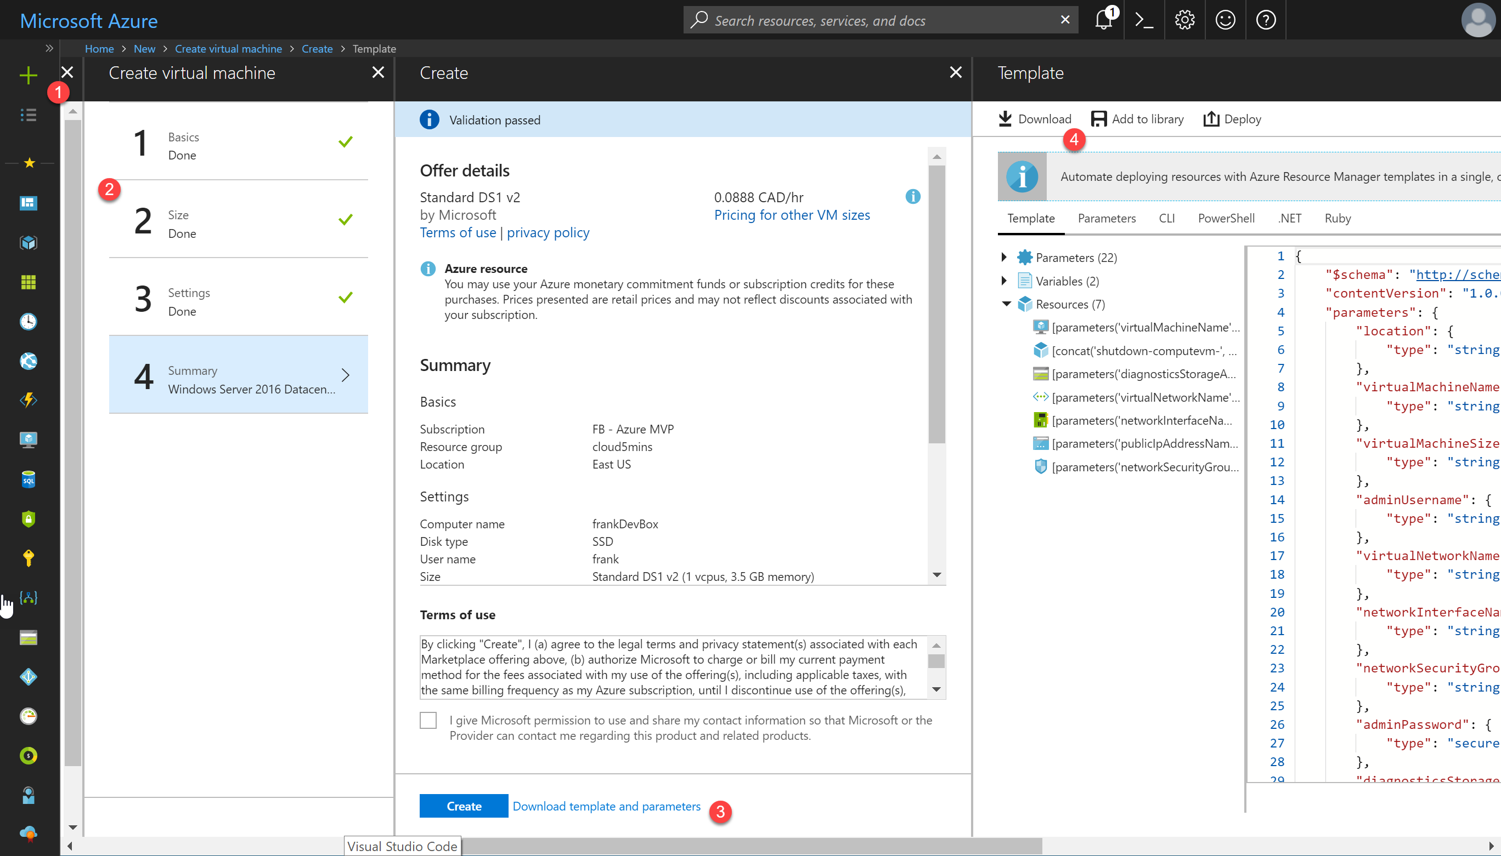The height and width of the screenshot is (856, 1501).
Task: Click Add to library button
Action: [1137, 119]
